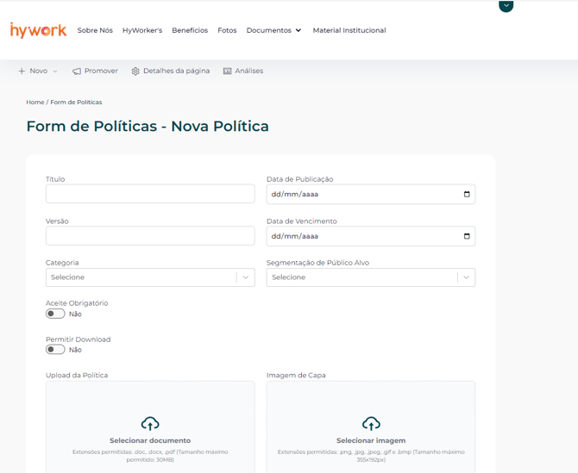Click the Selecionar imagem upload cloud icon
The image size is (578, 473).
371,423
